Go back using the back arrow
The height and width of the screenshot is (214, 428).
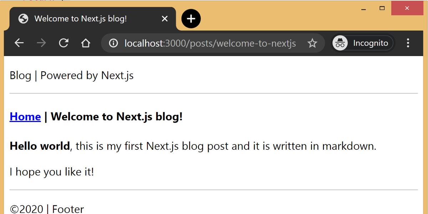[19, 43]
